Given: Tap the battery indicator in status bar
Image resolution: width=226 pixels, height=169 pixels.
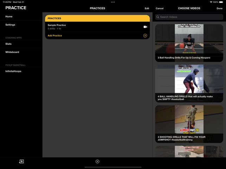Looking at the screenshot, I should point(221,2).
